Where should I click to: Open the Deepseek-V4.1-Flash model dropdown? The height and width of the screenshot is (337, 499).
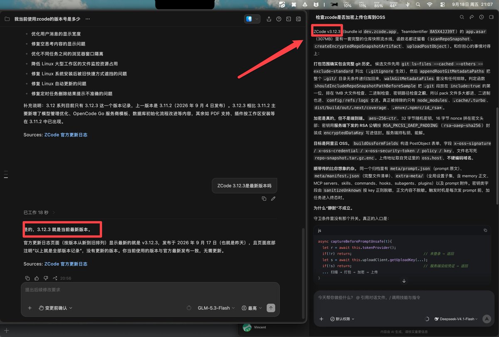tap(456, 319)
